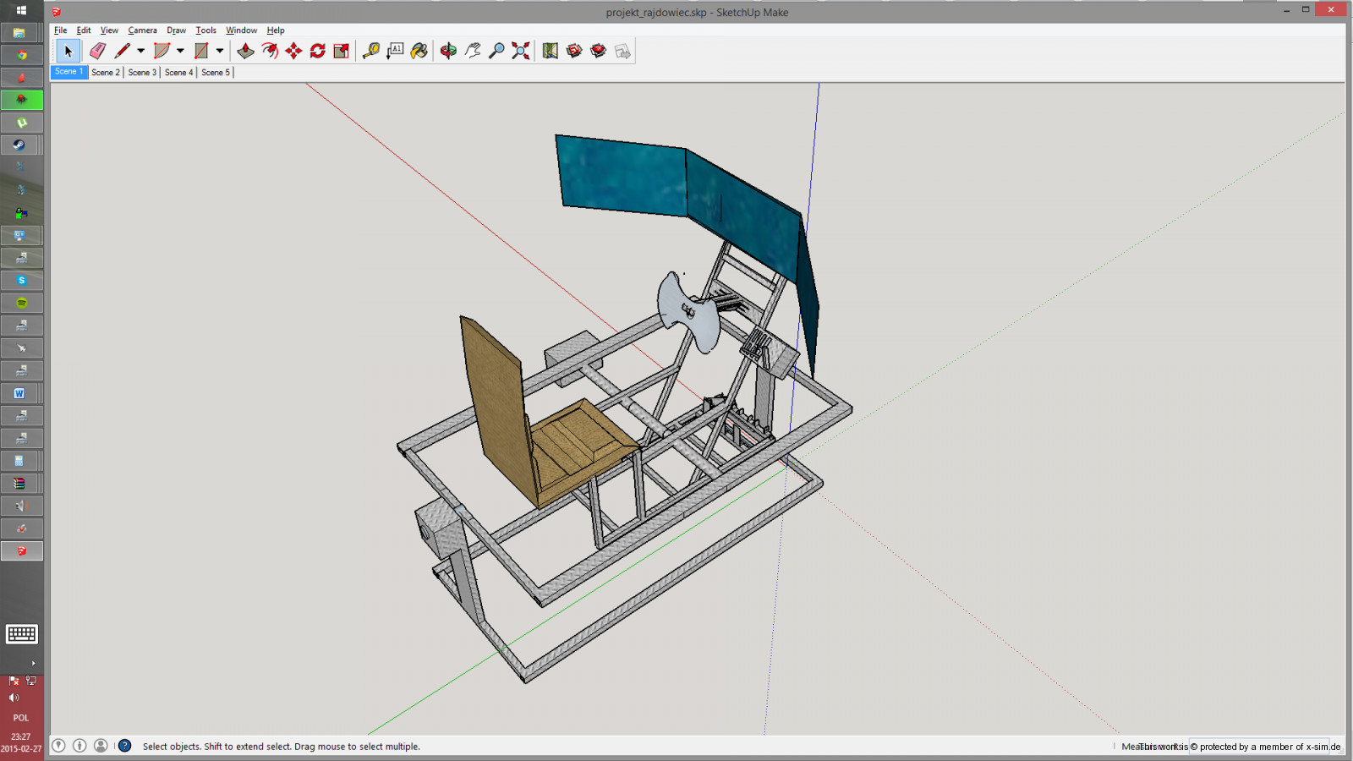Switch to Scene 3 tab
The width and height of the screenshot is (1353, 761).
tap(142, 73)
